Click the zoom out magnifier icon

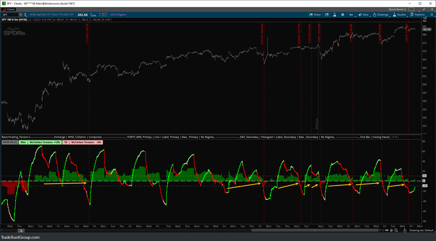[x=400, y=230]
